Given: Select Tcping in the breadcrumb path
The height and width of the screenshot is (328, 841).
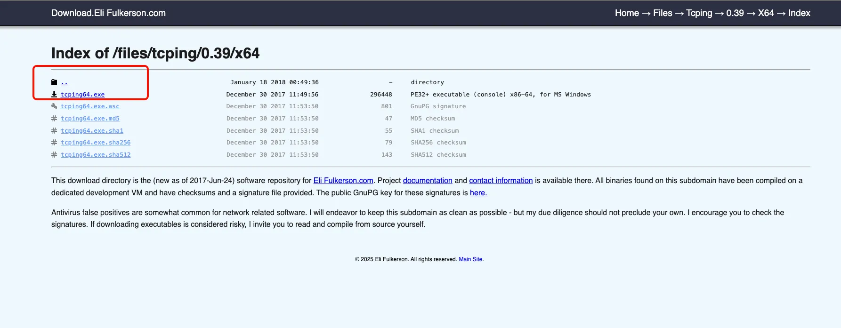Looking at the screenshot, I should click(x=699, y=13).
